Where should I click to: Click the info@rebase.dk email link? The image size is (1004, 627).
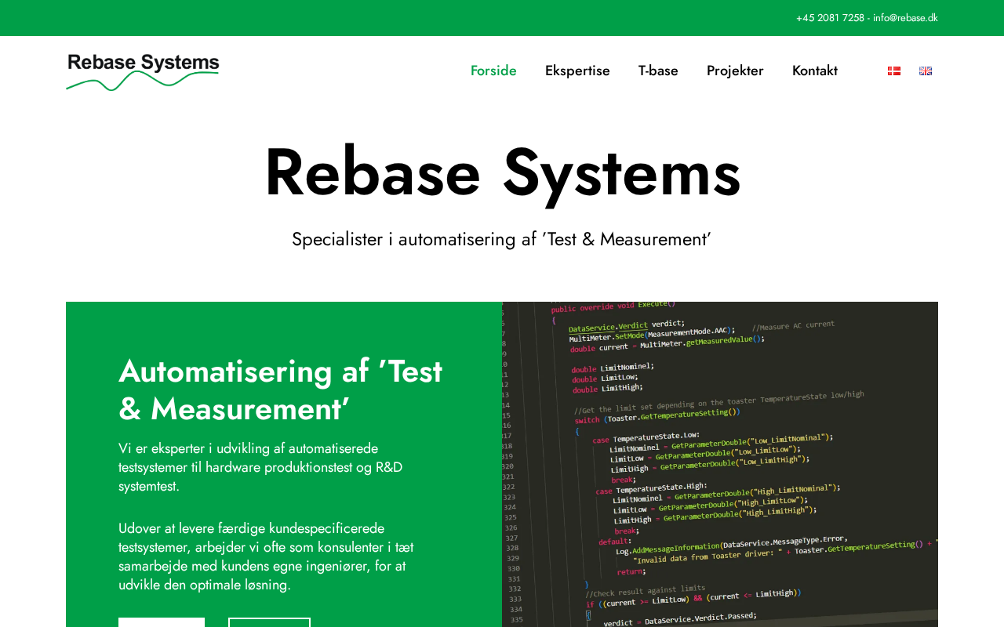905,18
